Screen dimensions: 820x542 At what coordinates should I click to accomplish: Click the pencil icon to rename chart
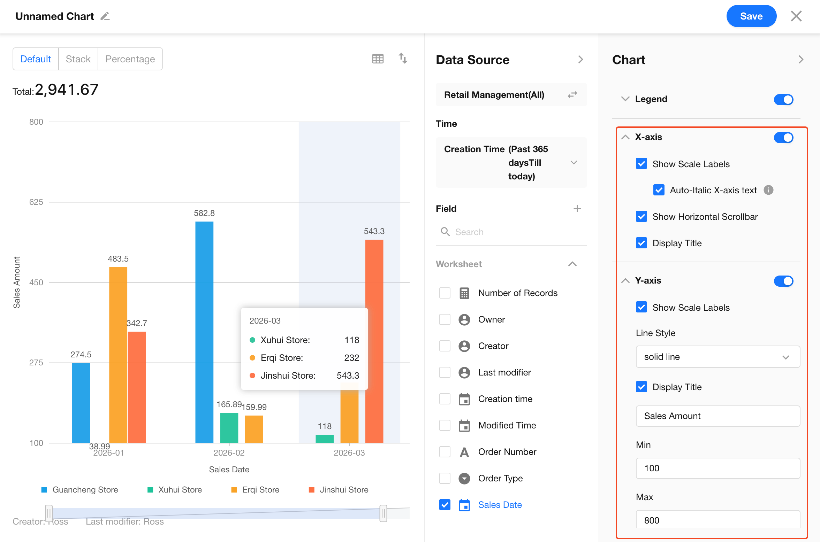pyautogui.click(x=105, y=16)
